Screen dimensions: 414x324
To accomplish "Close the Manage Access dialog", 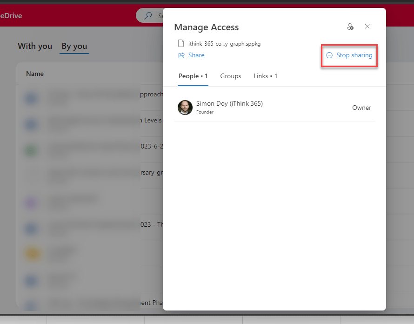I will click(x=367, y=27).
